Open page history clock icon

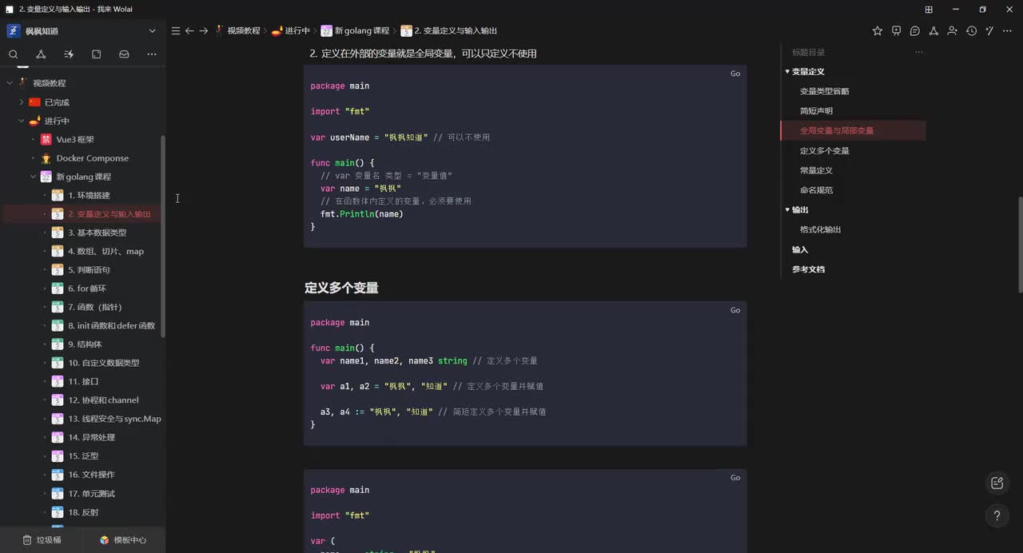[x=971, y=30]
